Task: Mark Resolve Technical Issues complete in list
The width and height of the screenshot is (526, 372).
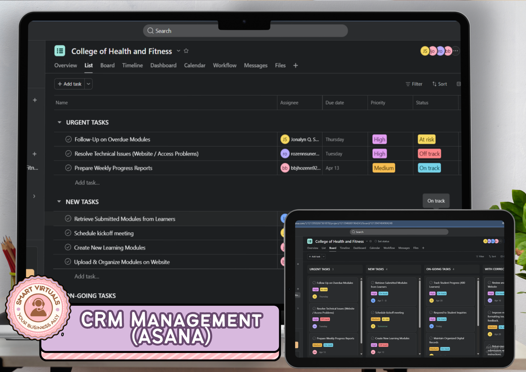Action: 68,153
